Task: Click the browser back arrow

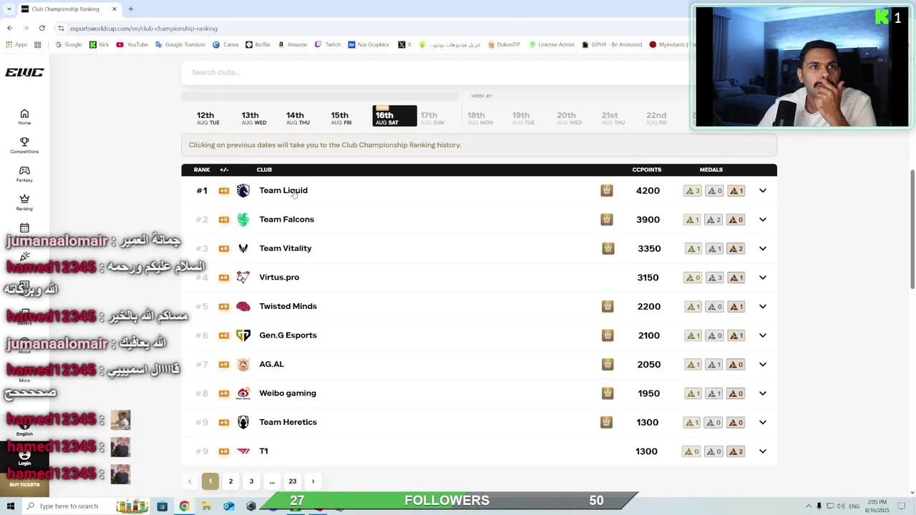Action: (9, 28)
